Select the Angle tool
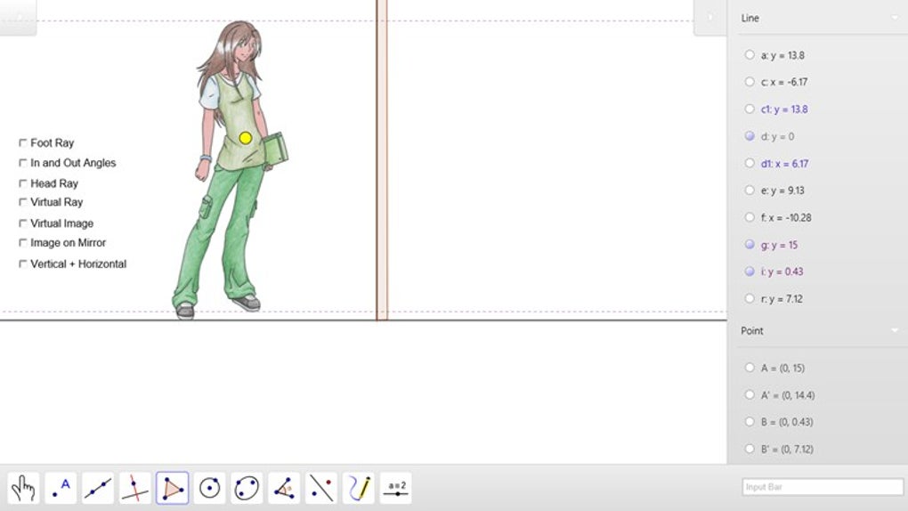 [284, 489]
